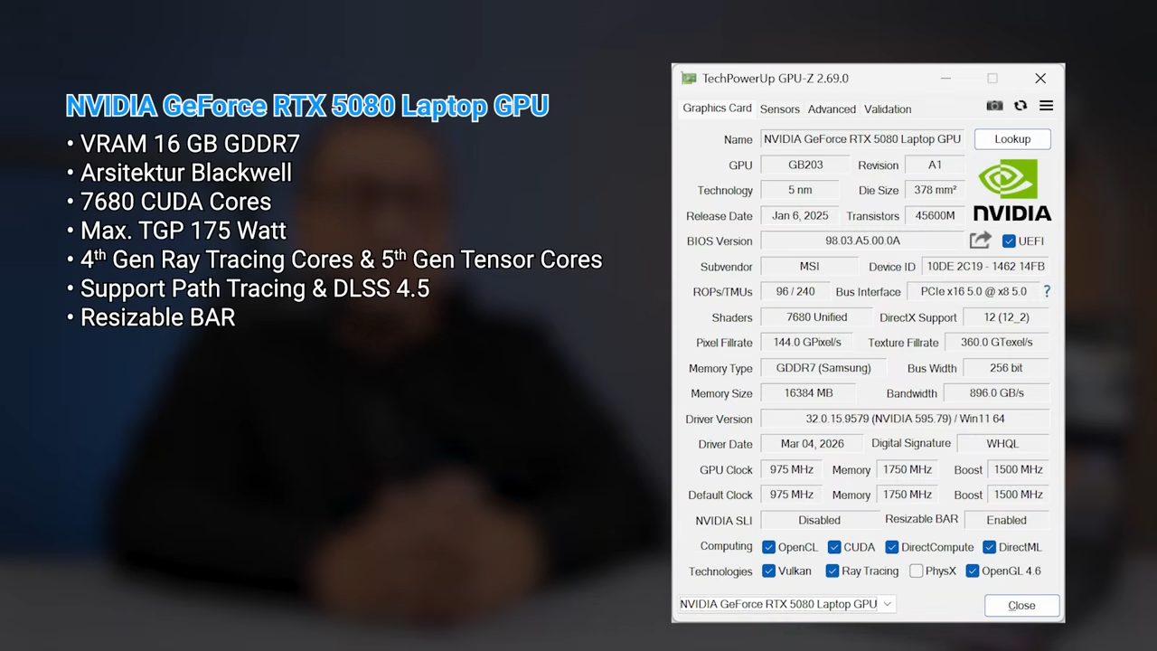Click the GPU field showing GB203
Image resolution: width=1157 pixels, height=651 pixels.
(805, 165)
